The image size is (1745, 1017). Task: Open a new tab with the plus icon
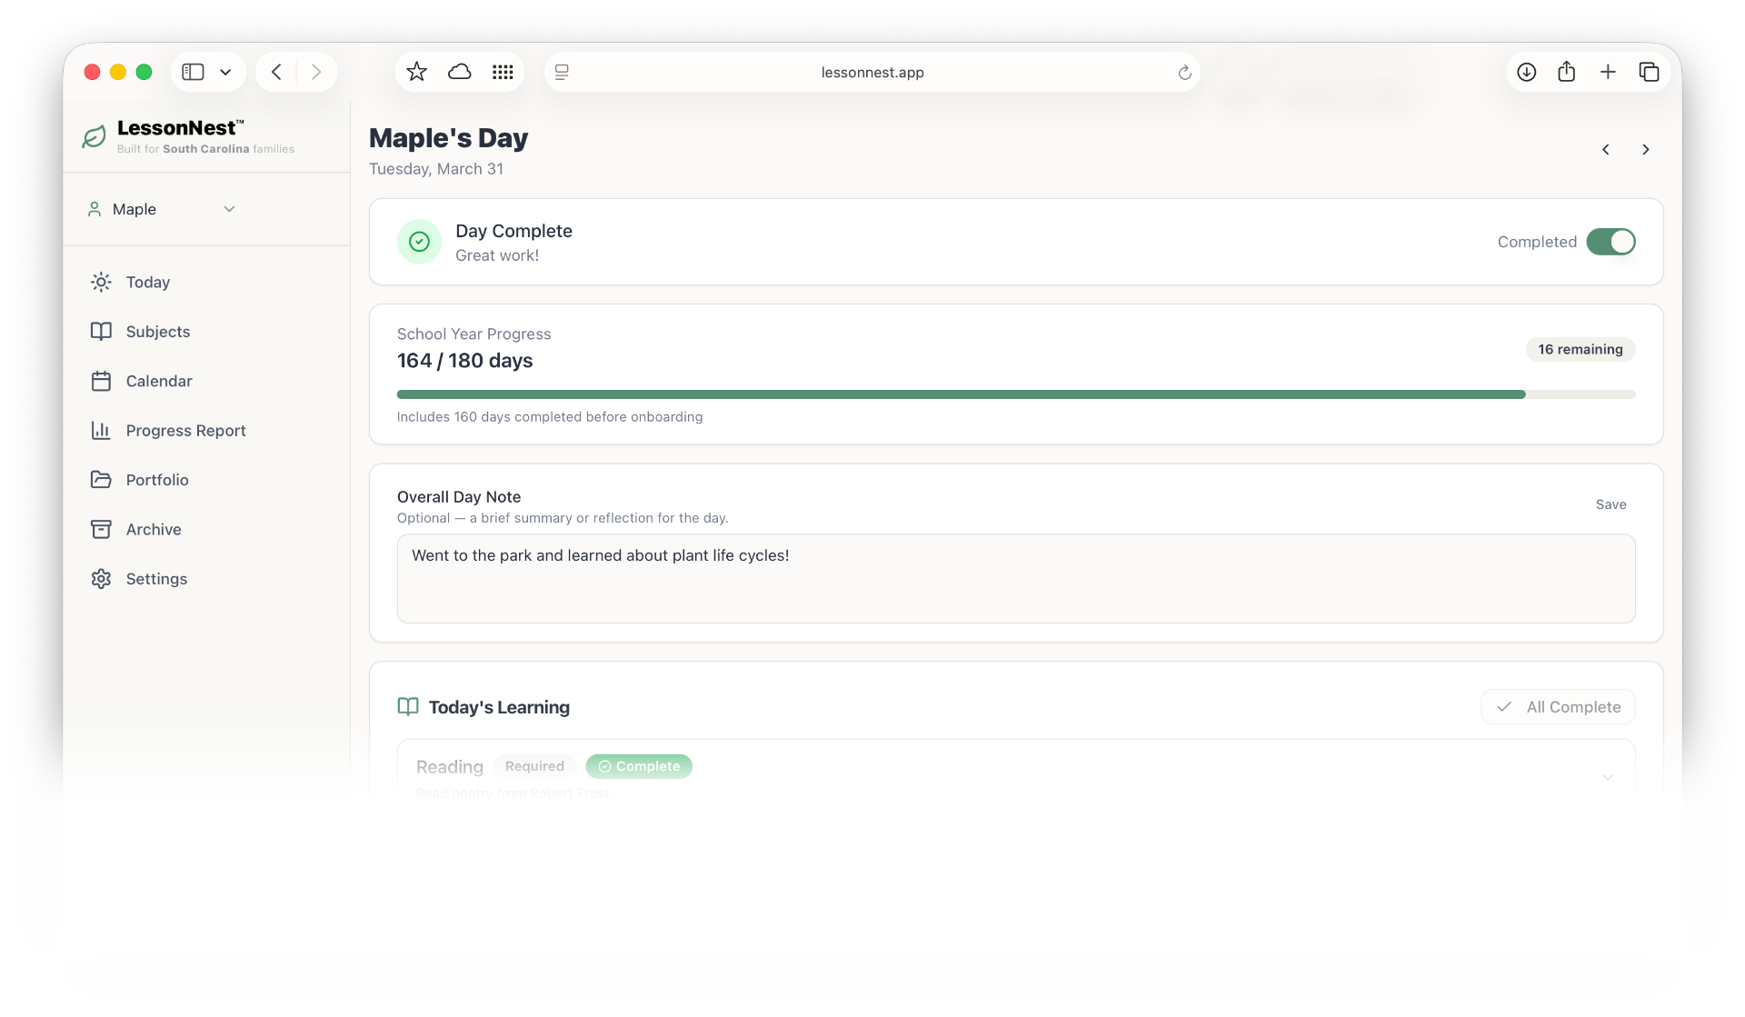1608,72
